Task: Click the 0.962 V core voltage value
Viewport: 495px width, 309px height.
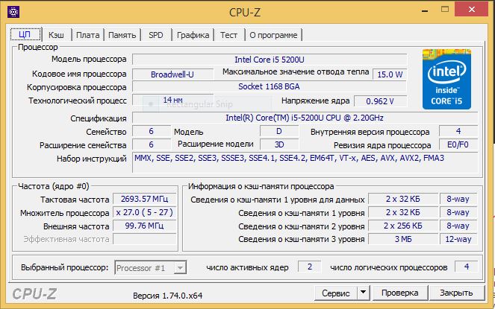Action: point(380,101)
